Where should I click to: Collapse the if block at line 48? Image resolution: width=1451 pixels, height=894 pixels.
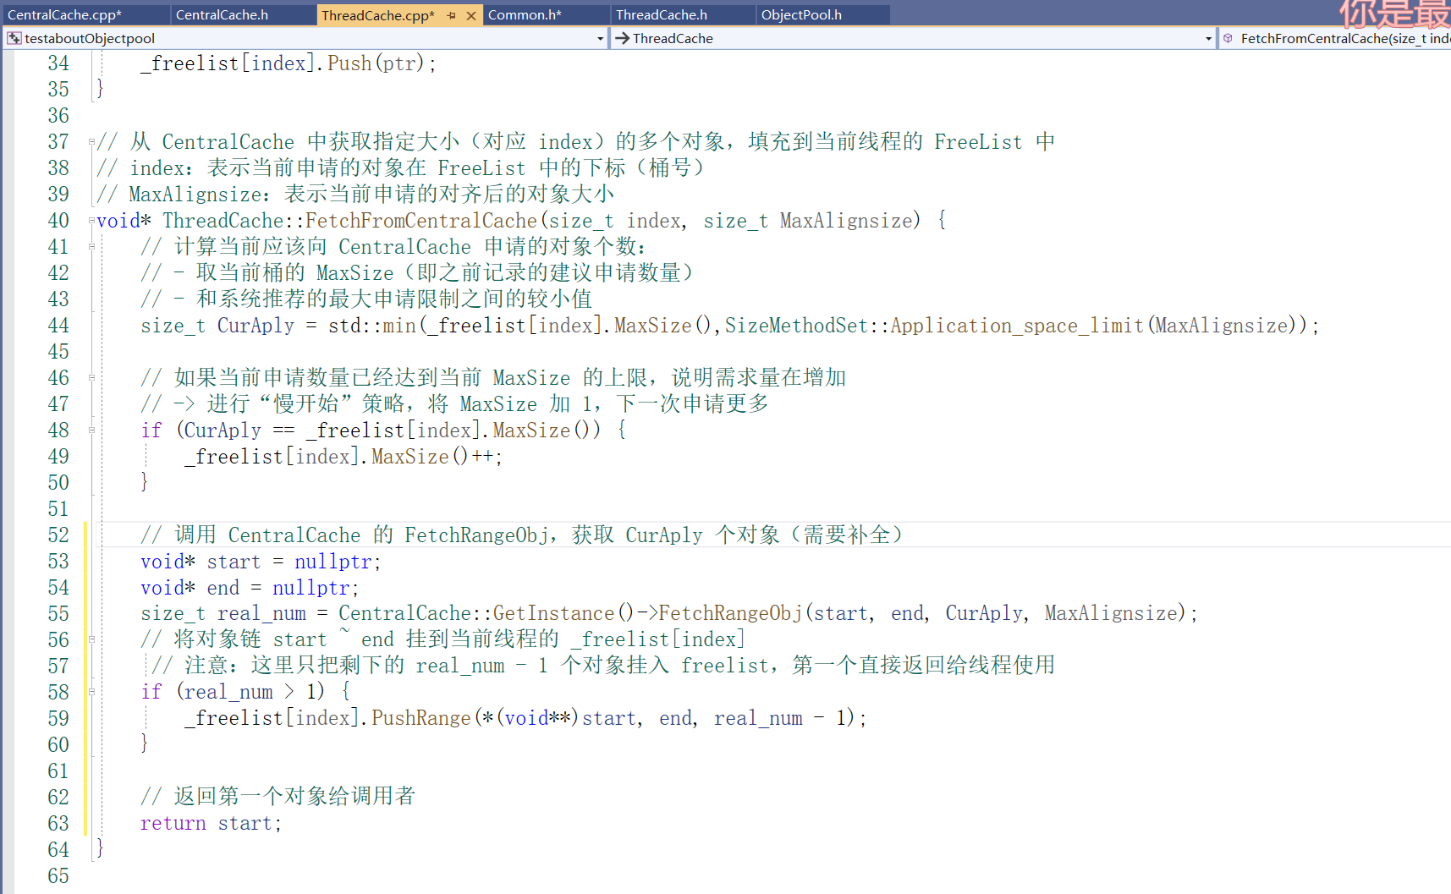pyautogui.click(x=91, y=431)
